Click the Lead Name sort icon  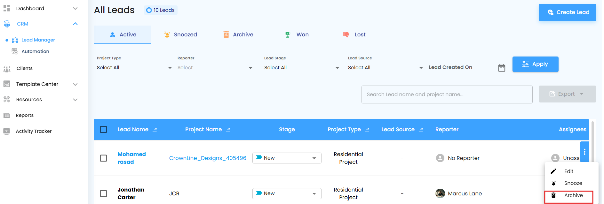[x=155, y=130]
